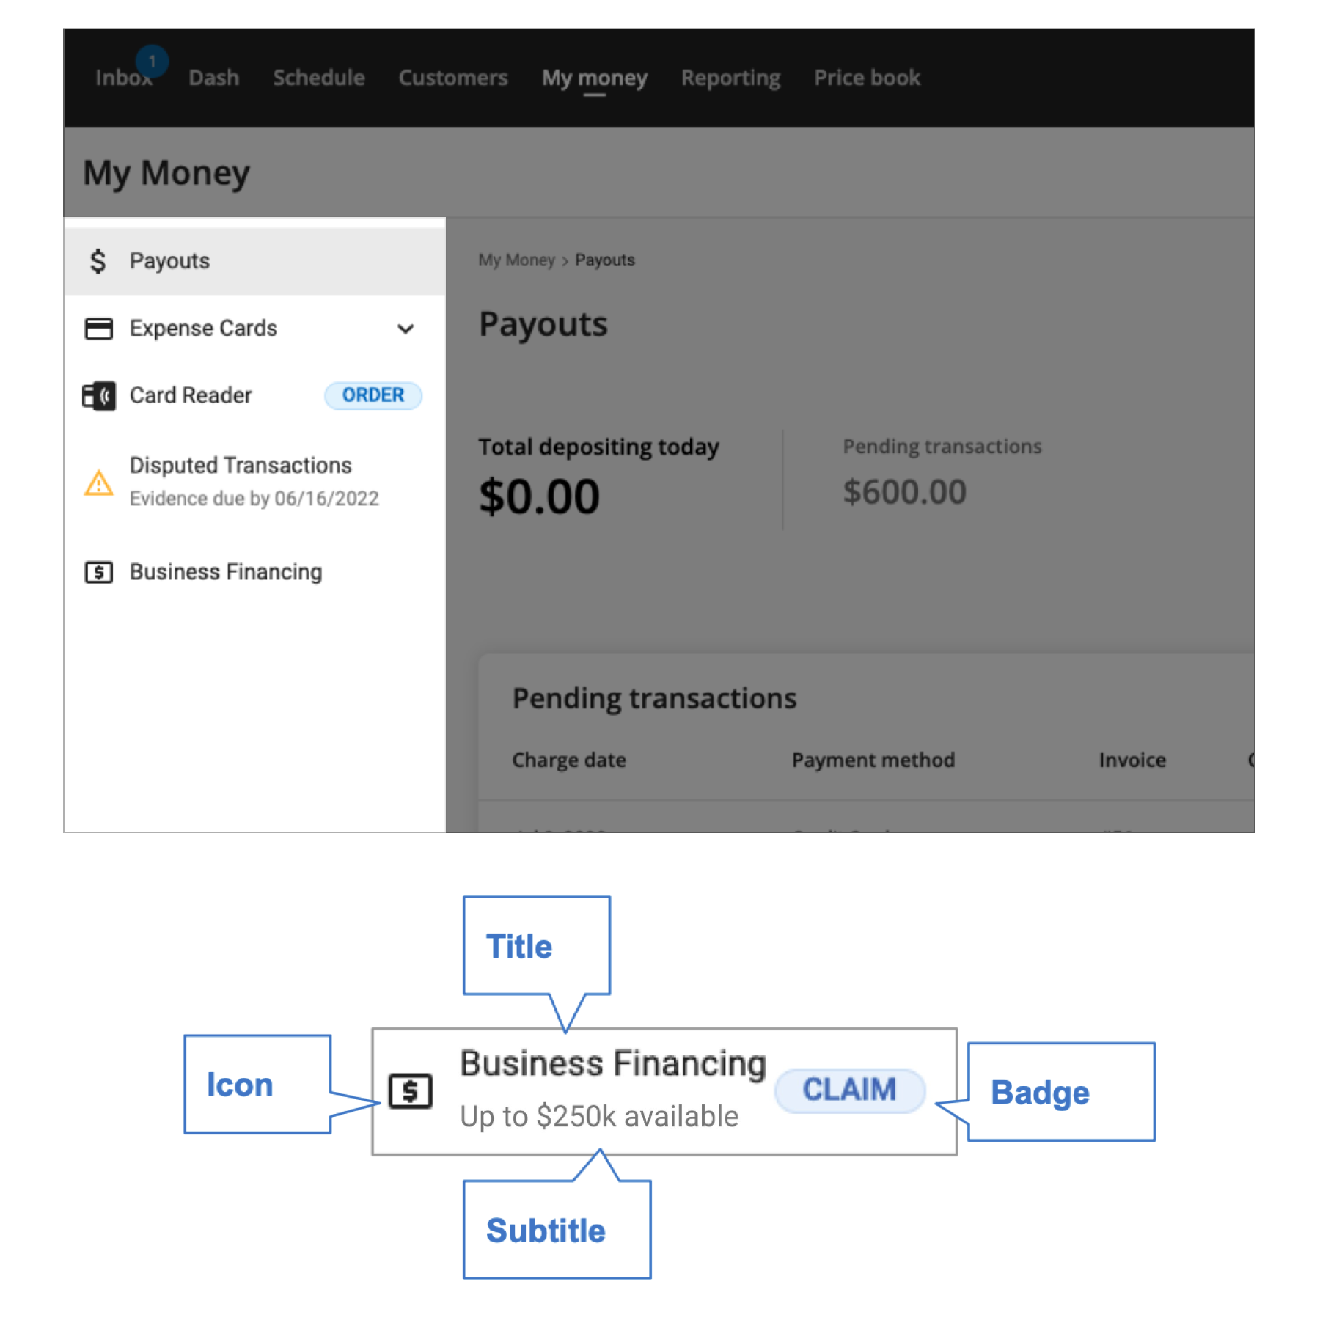The height and width of the screenshot is (1320, 1320).
Task: Click the Payouts dollar sign icon
Action: click(x=98, y=261)
